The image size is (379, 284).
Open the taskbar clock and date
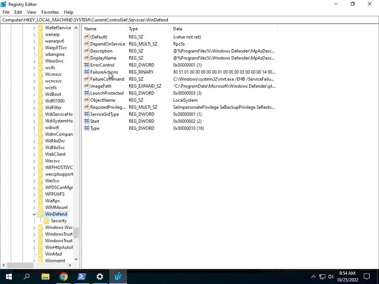click(x=347, y=277)
